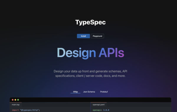This screenshot has width=177, height=112.
Task: Click the black title bar of code window
Action: pyautogui.click(x=91, y=100)
